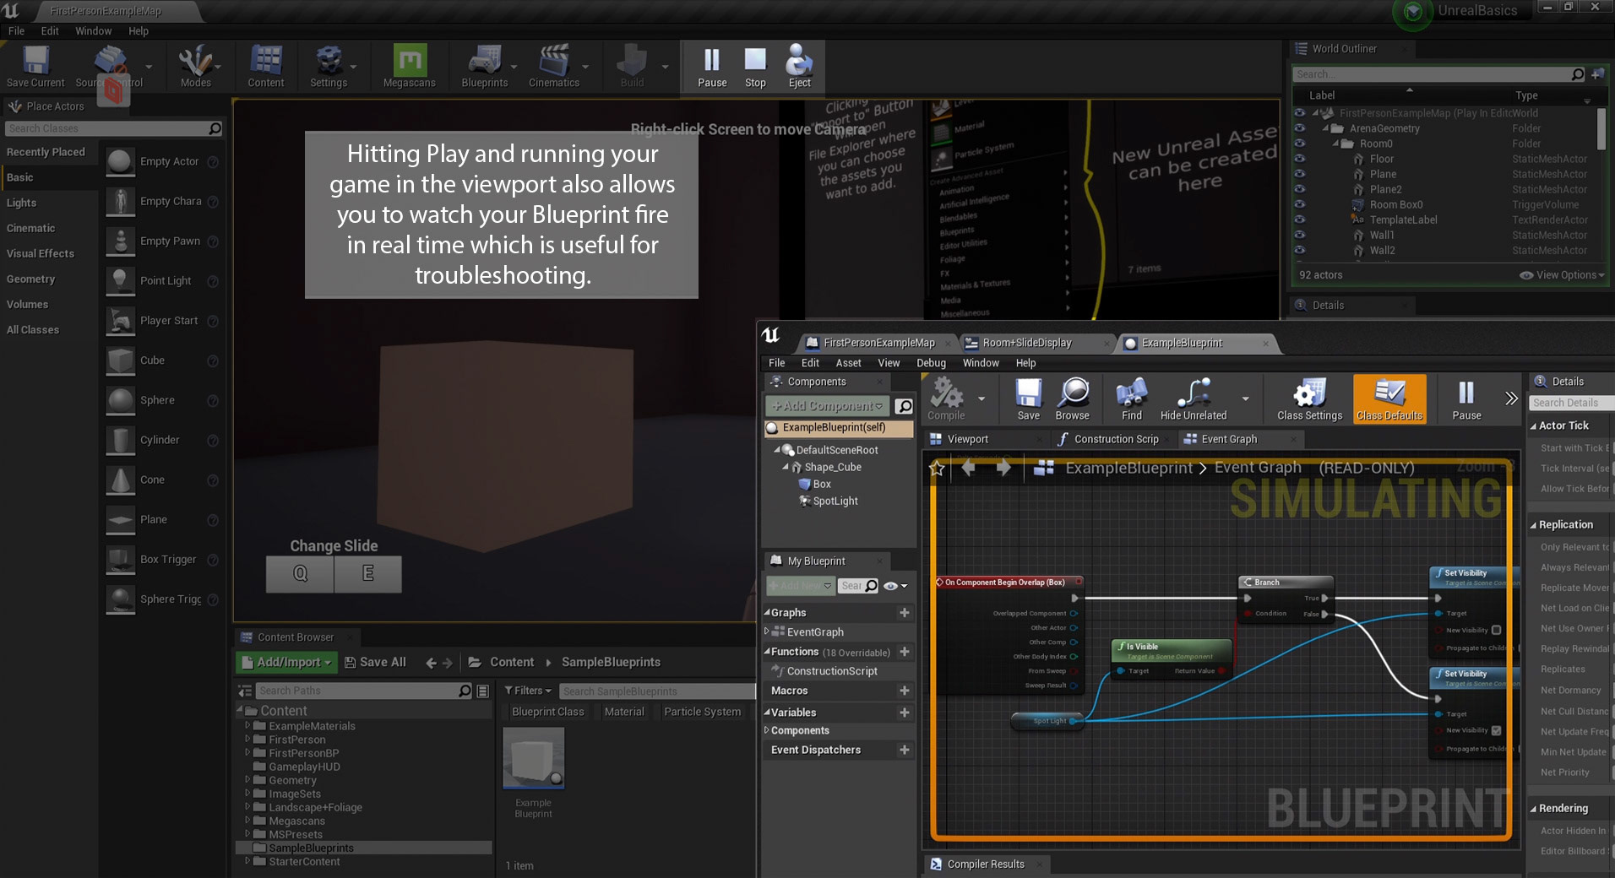Open the main Window menu
The image size is (1615, 878).
tap(93, 31)
